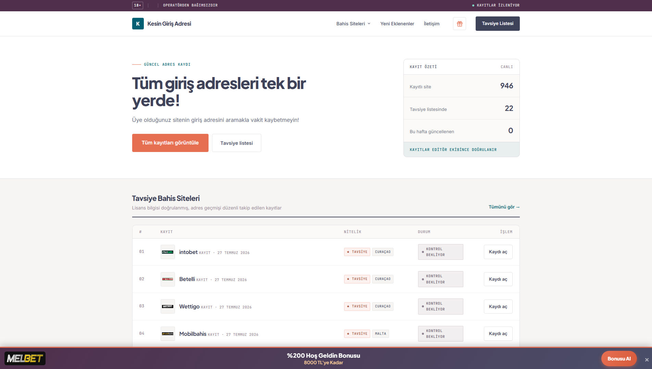Open the İletişim menu item
Viewport: 652px width, 369px height.
tap(431, 24)
